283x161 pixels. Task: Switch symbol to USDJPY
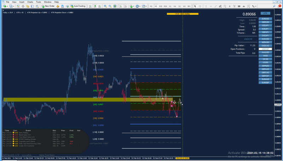click(x=265, y=25)
